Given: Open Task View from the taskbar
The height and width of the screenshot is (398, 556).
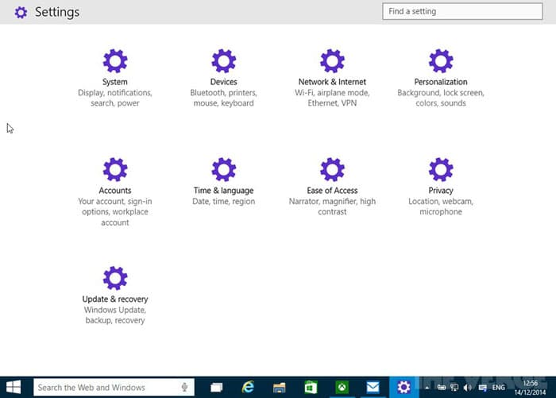Looking at the screenshot, I should [216, 387].
